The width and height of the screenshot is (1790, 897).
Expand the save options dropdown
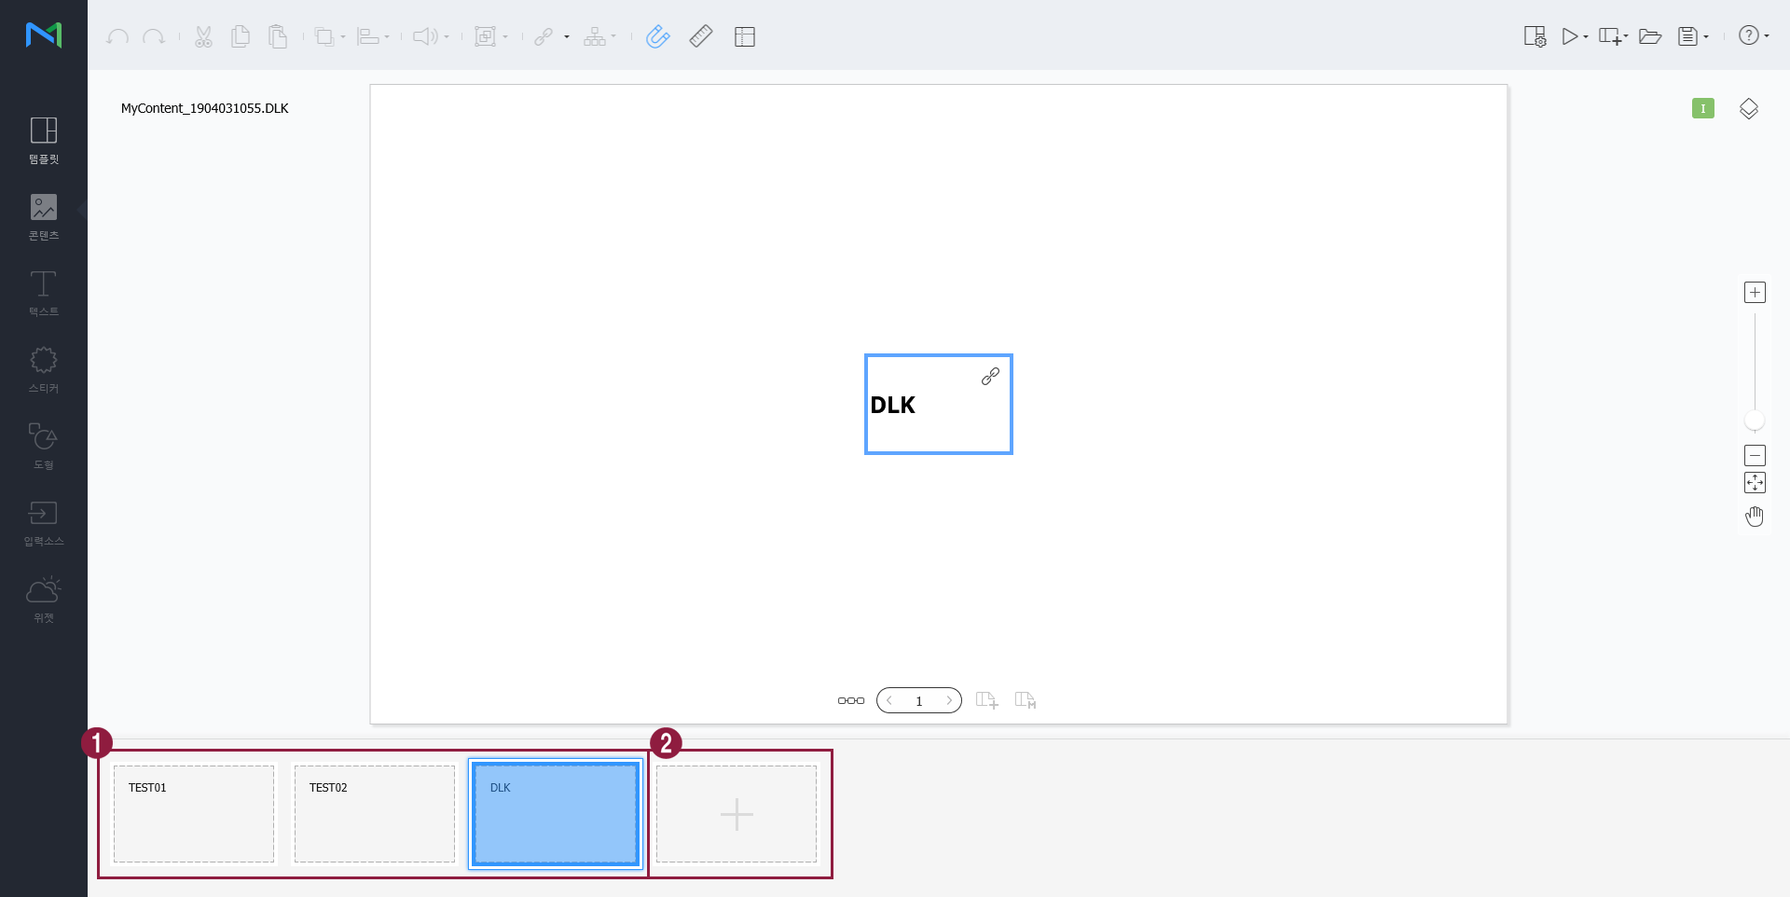coord(1706,37)
